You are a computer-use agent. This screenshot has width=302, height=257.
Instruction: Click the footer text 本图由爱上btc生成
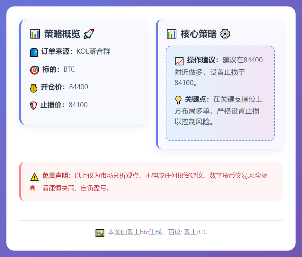135,232
